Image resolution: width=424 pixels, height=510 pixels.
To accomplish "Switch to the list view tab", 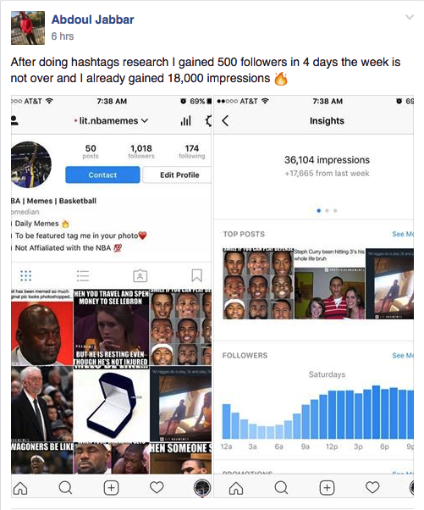I will point(83,275).
